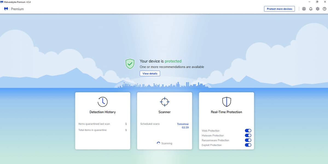Restore down the Malwarebytes window

coord(317,2)
